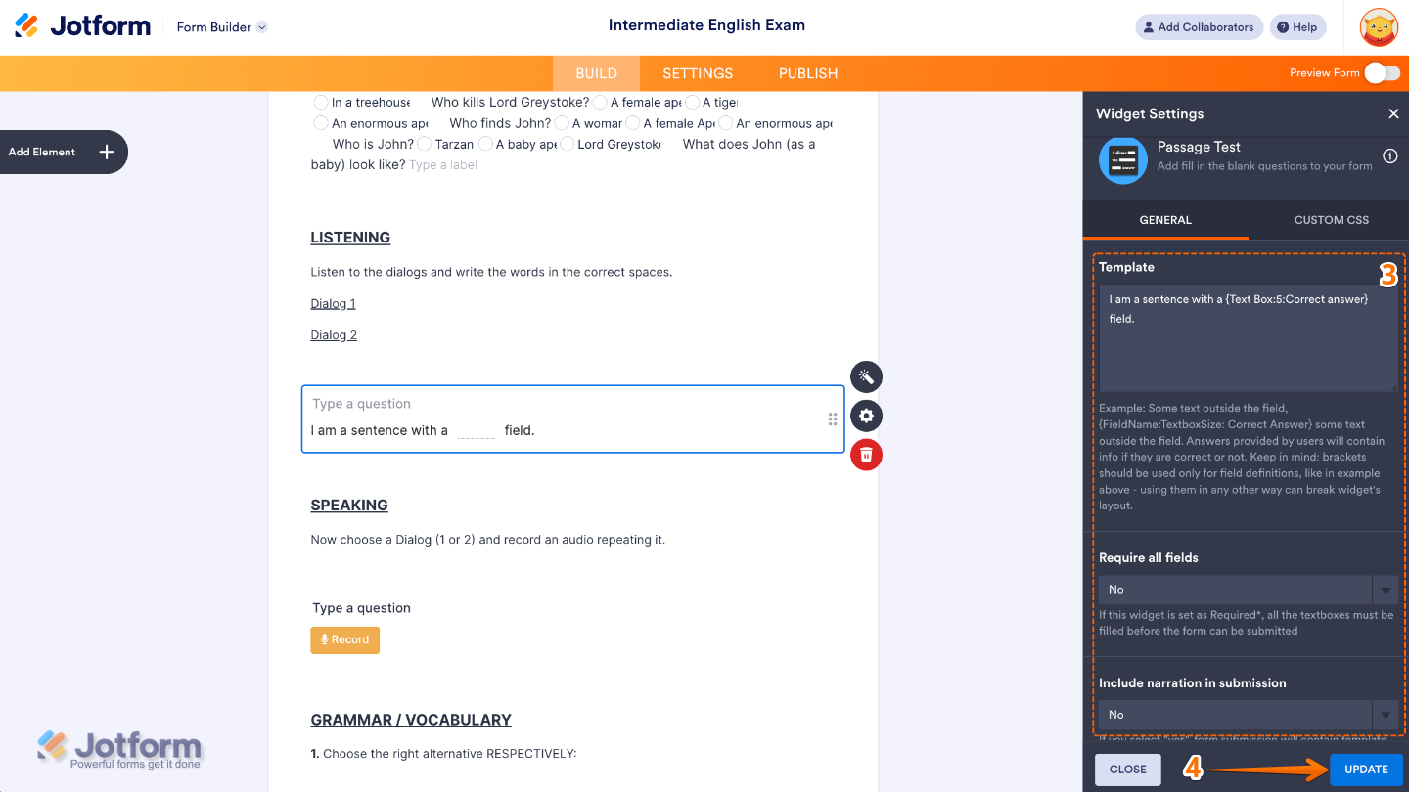1409x792 pixels.
Task: Delete the Passage Test widget via trash icon
Action: pyautogui.click(x=866, y=455)
